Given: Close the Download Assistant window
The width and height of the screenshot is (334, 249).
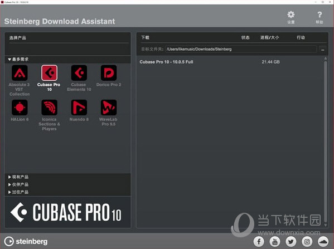Looking at the screenshot, I should pos(330,2).
